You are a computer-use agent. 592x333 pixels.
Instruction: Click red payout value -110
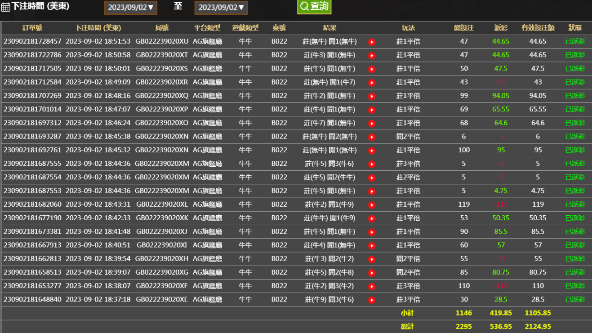501,286
